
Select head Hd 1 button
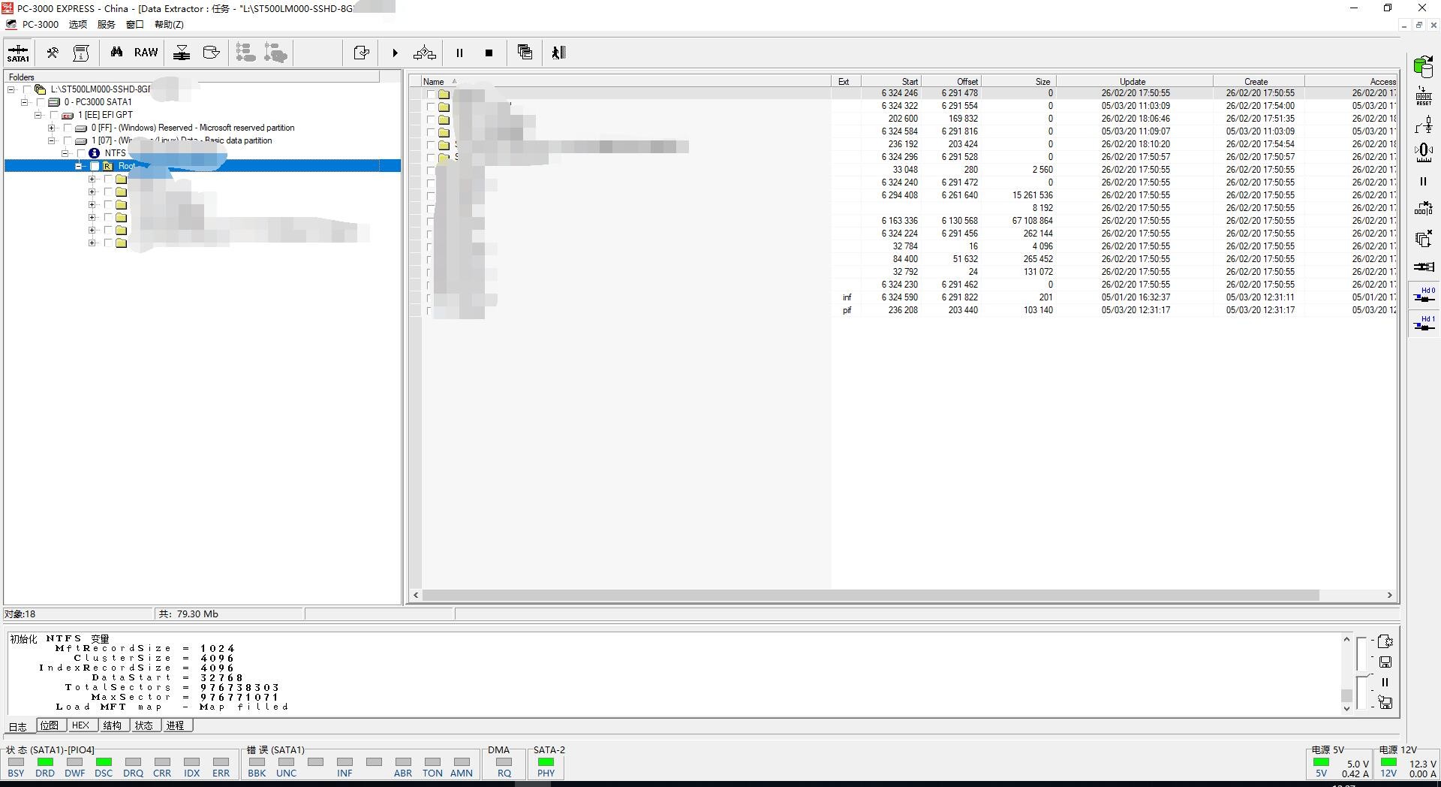(x=1424, y=324)
